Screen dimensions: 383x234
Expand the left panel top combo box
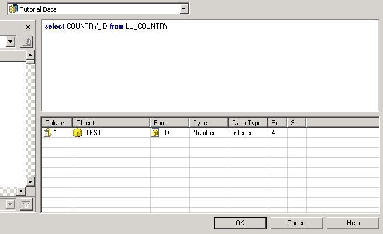tap(10, 42)
